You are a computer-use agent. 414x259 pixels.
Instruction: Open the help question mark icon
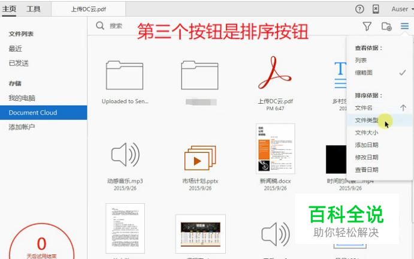359,9
